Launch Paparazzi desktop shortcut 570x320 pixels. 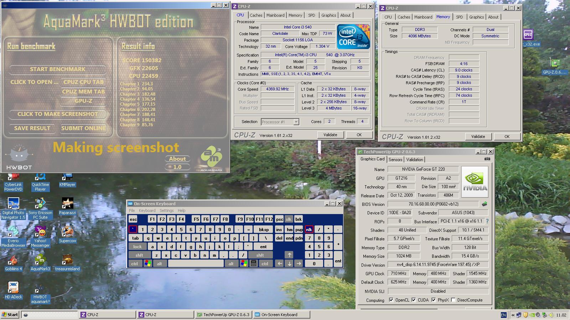tap(67, 207)
